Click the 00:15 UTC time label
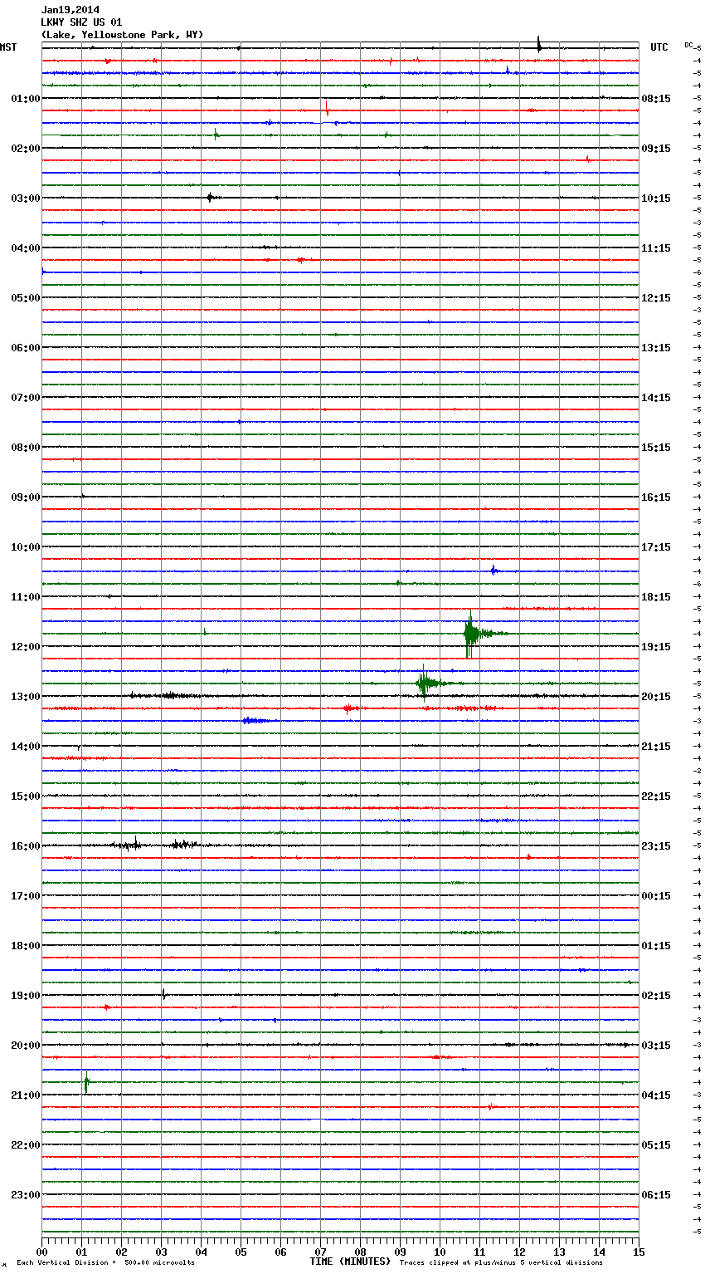The height and width of the screenshot is (1274, 705). coord(656,896)
